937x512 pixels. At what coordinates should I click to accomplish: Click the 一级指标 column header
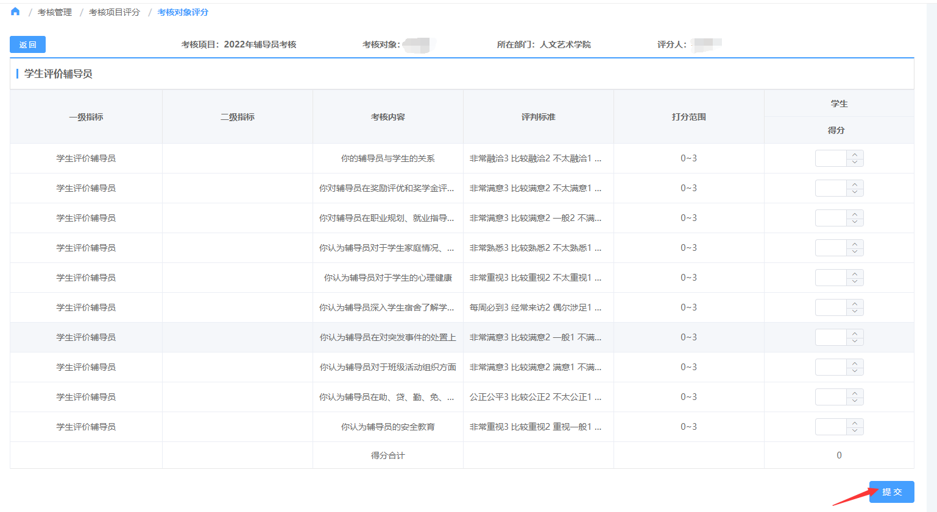86,117
